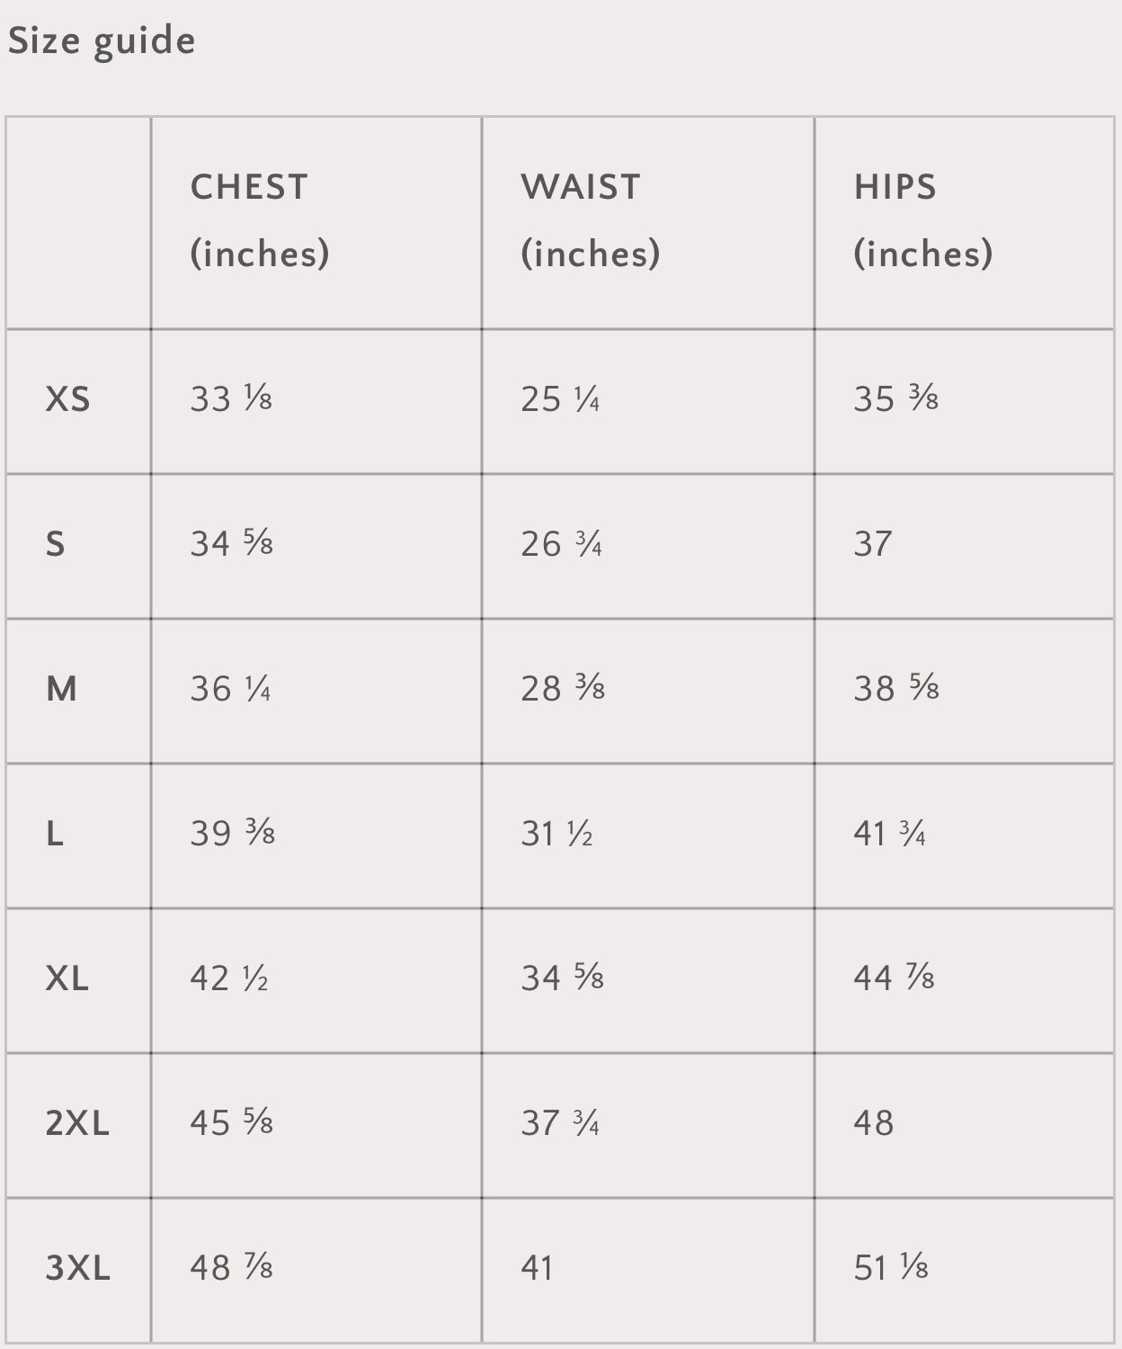Viewport: 1122px width, 1349px height.
Task: Click the S size row label
Action: (56, 544)
